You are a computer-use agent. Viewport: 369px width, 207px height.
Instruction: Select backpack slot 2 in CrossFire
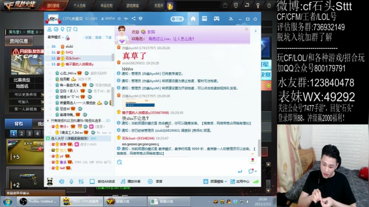pyautogui.click(x=22, y=134)
